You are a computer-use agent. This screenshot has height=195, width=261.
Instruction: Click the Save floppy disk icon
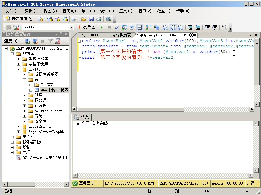tap(91, 19)
